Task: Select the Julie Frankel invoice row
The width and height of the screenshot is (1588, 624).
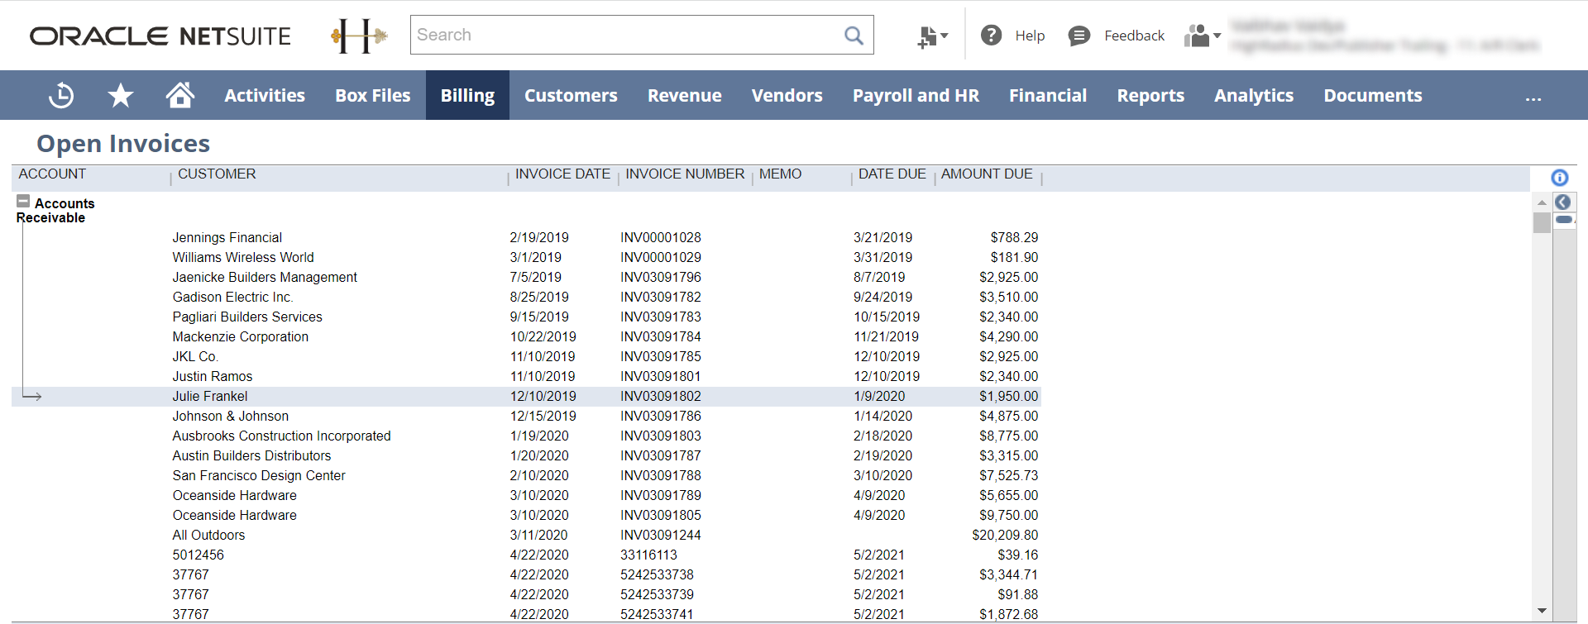Action: (210, 397)
